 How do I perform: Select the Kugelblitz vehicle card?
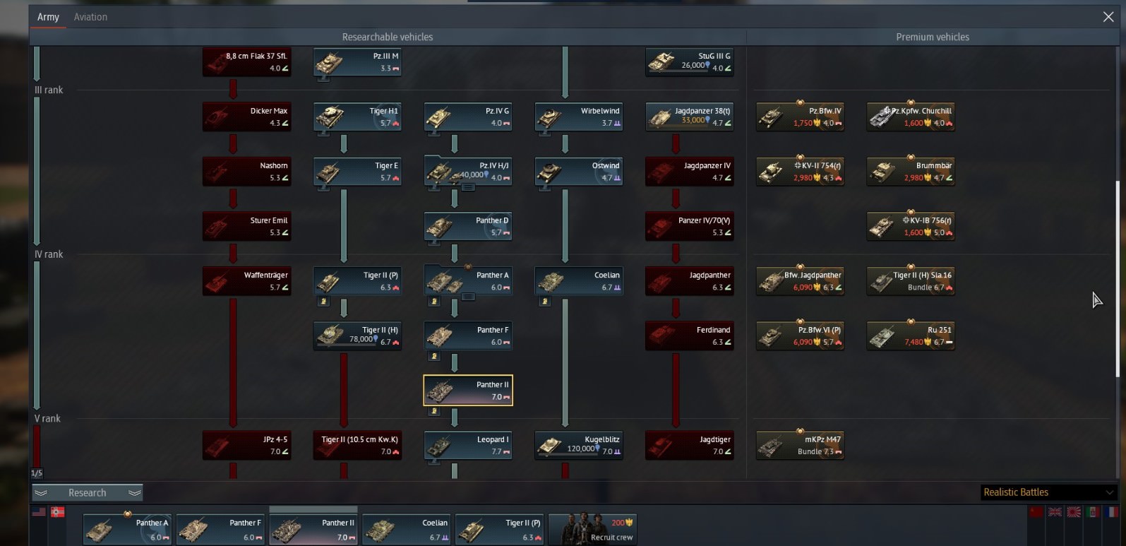pyautogui.click(x=579, y=445)
